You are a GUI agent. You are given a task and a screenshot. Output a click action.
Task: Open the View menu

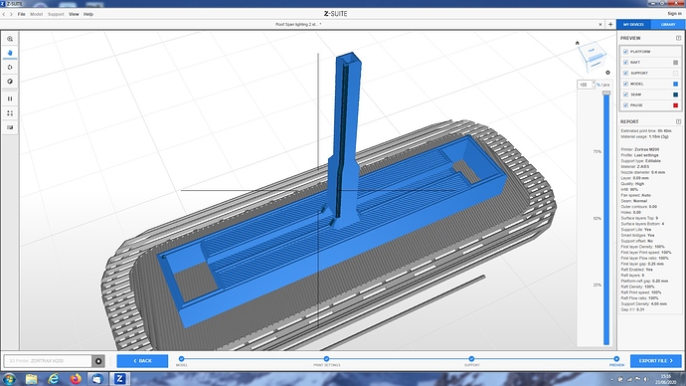coord(74,15)
